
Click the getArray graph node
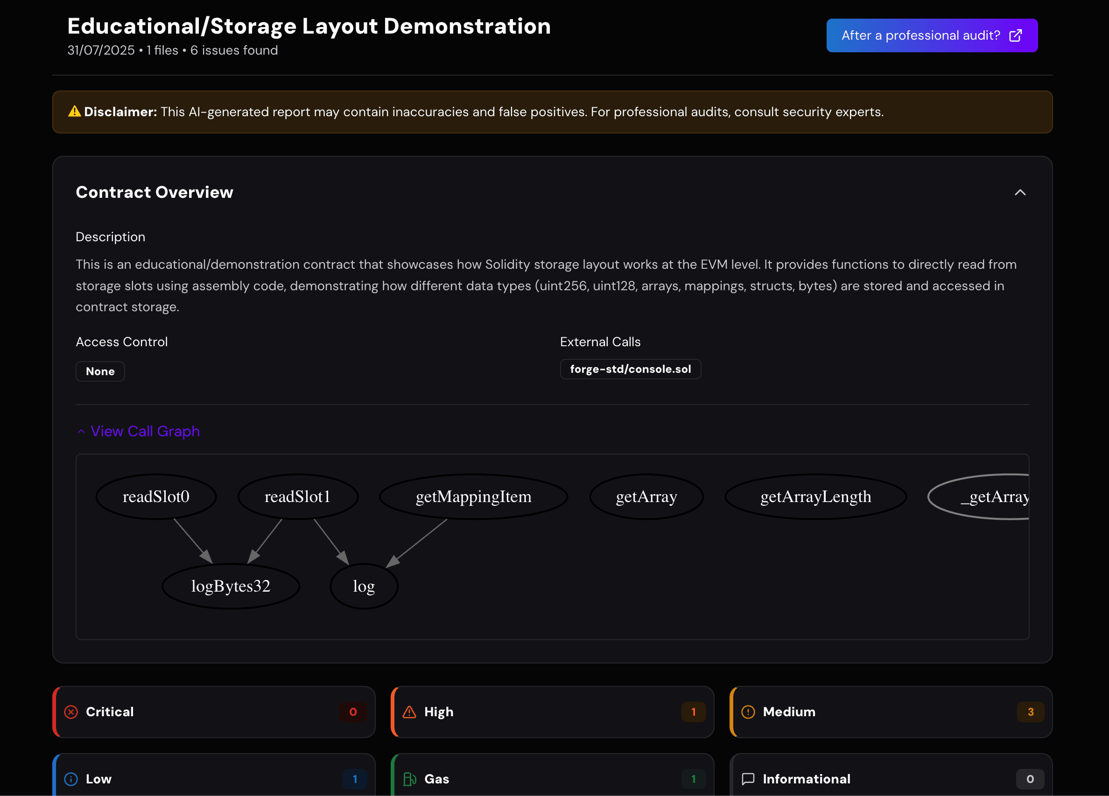coord(646,496)
